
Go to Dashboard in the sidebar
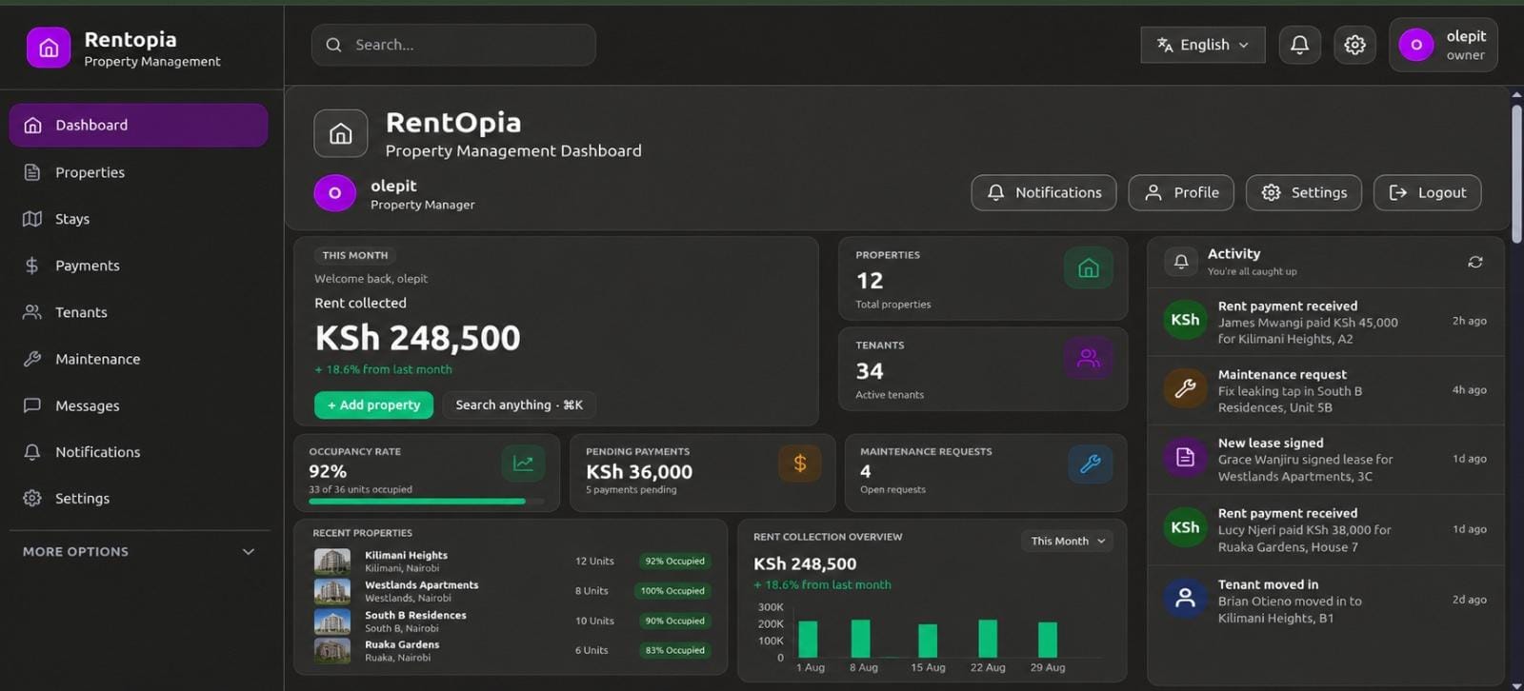pos(139,126)
